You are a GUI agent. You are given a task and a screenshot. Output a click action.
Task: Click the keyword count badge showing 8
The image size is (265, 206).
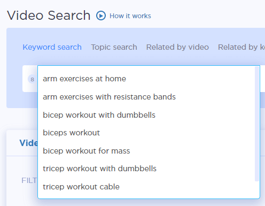tap(32, 79)
